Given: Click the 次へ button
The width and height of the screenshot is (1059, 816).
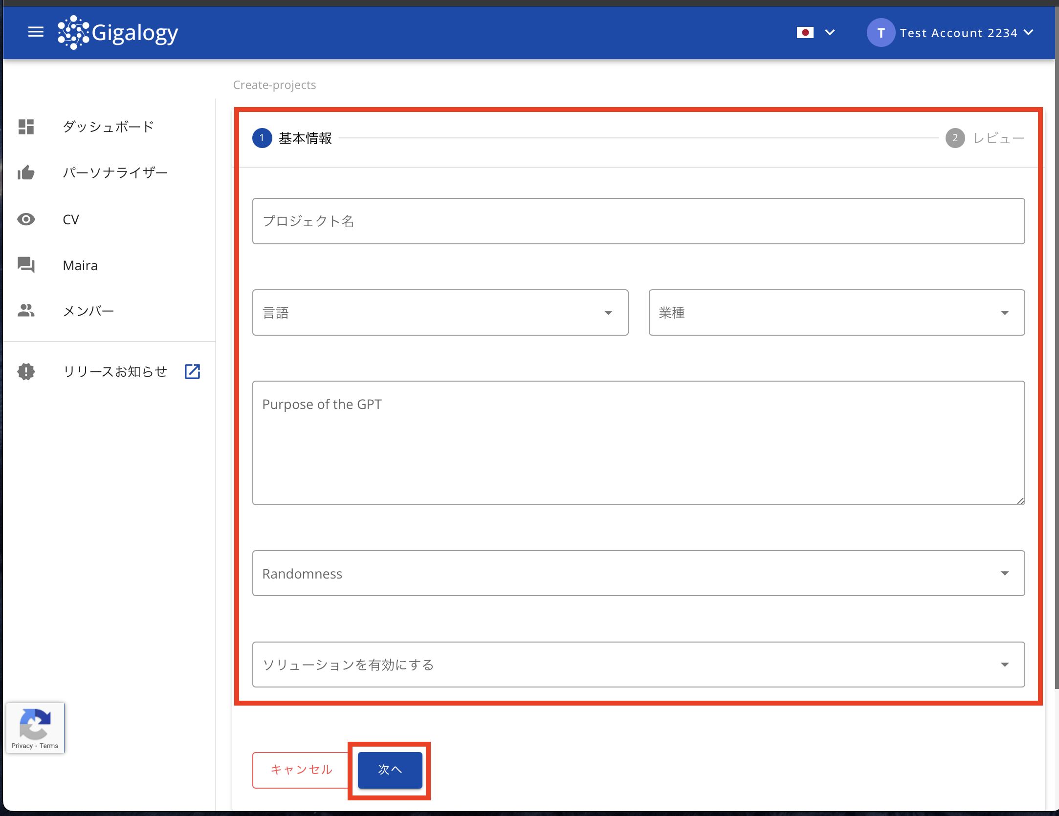Looking at the screenshot, I should (390, 770).
